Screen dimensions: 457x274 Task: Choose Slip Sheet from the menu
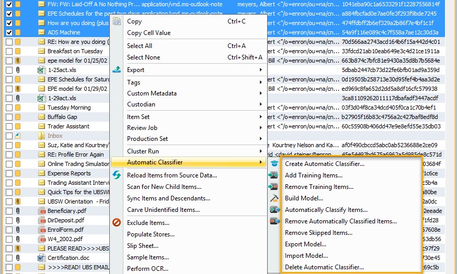click(x=143, y=246)
